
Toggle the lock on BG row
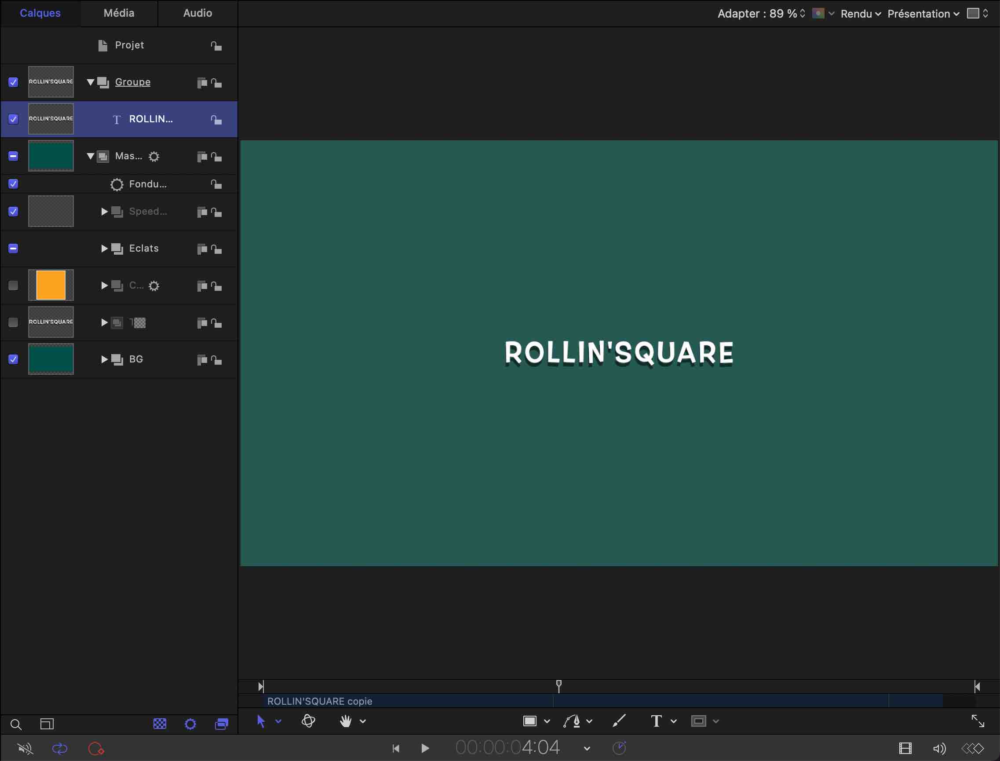click(216, 360)
